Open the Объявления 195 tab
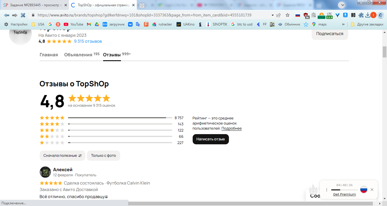Screen dimensions: 387x206 point(82,55)
